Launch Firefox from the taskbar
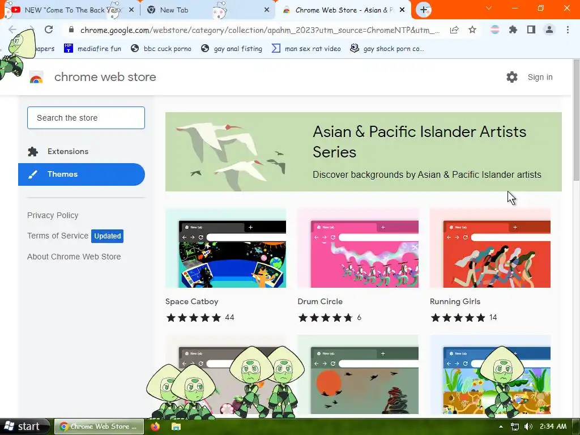The height and width of the screenshot is (435, 580). click(x=155, y=427)
